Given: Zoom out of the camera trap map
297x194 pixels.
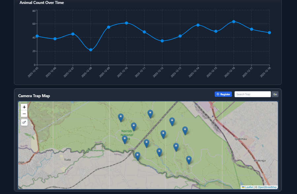Looking at the screenshot, I should pos(24,114).
